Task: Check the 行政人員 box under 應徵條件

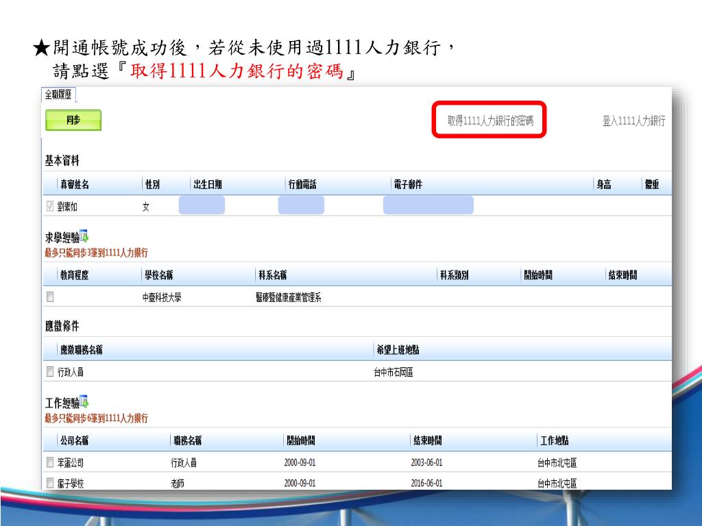Action: point(50,371)
